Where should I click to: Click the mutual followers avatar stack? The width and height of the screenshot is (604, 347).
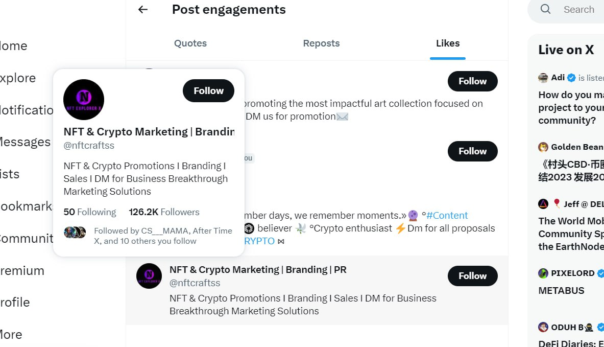click(x=75, y=233)
